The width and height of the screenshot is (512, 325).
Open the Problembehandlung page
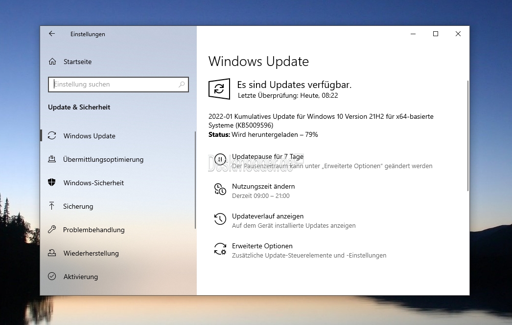tap(93, 230)
